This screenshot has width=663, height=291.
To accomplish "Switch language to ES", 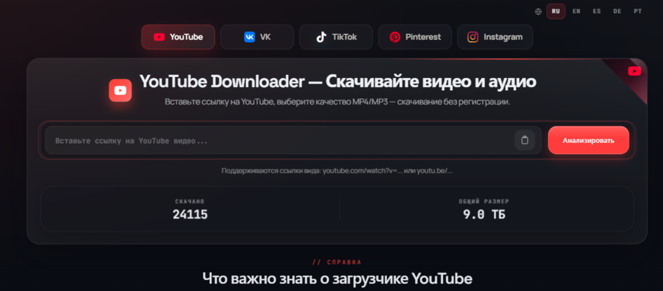I will tap(596, 11).
